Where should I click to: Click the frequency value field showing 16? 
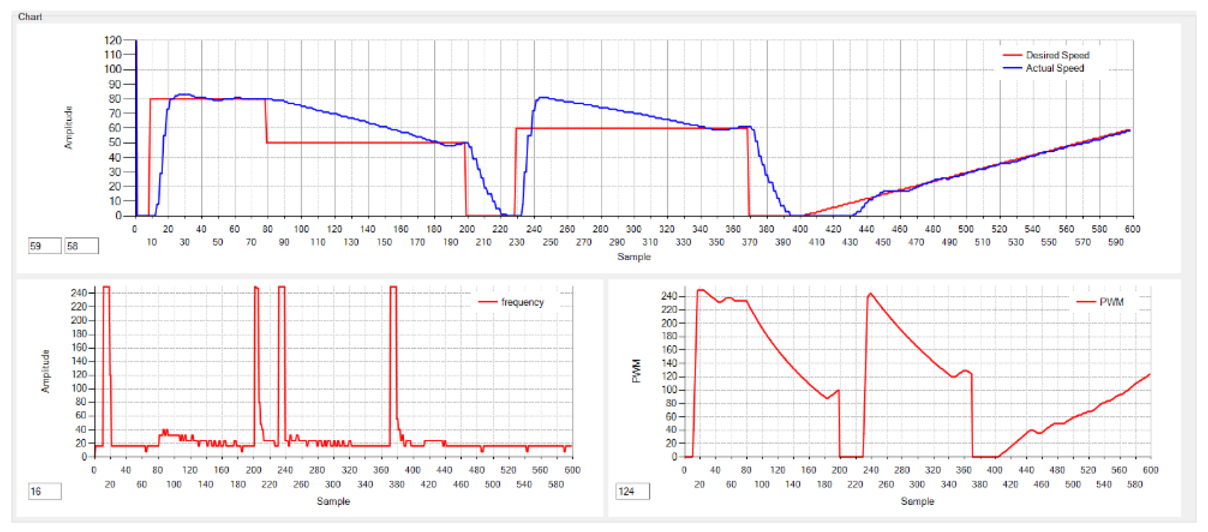click(45, 491)
